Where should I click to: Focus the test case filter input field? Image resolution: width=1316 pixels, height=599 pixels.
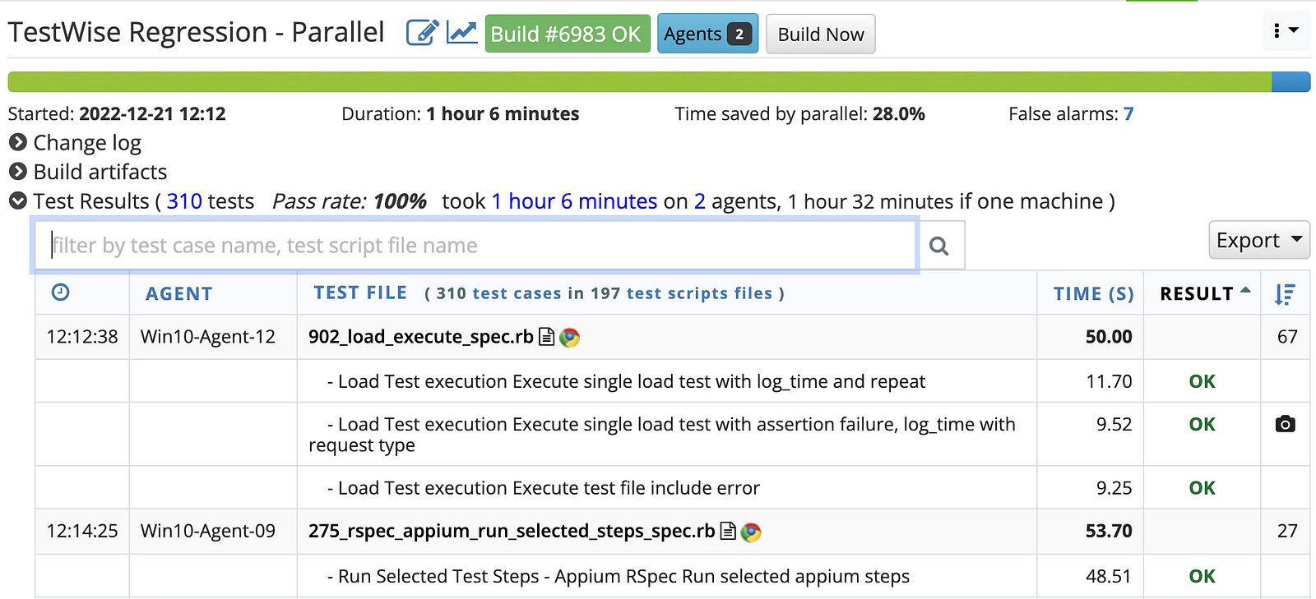pos(475,245)
